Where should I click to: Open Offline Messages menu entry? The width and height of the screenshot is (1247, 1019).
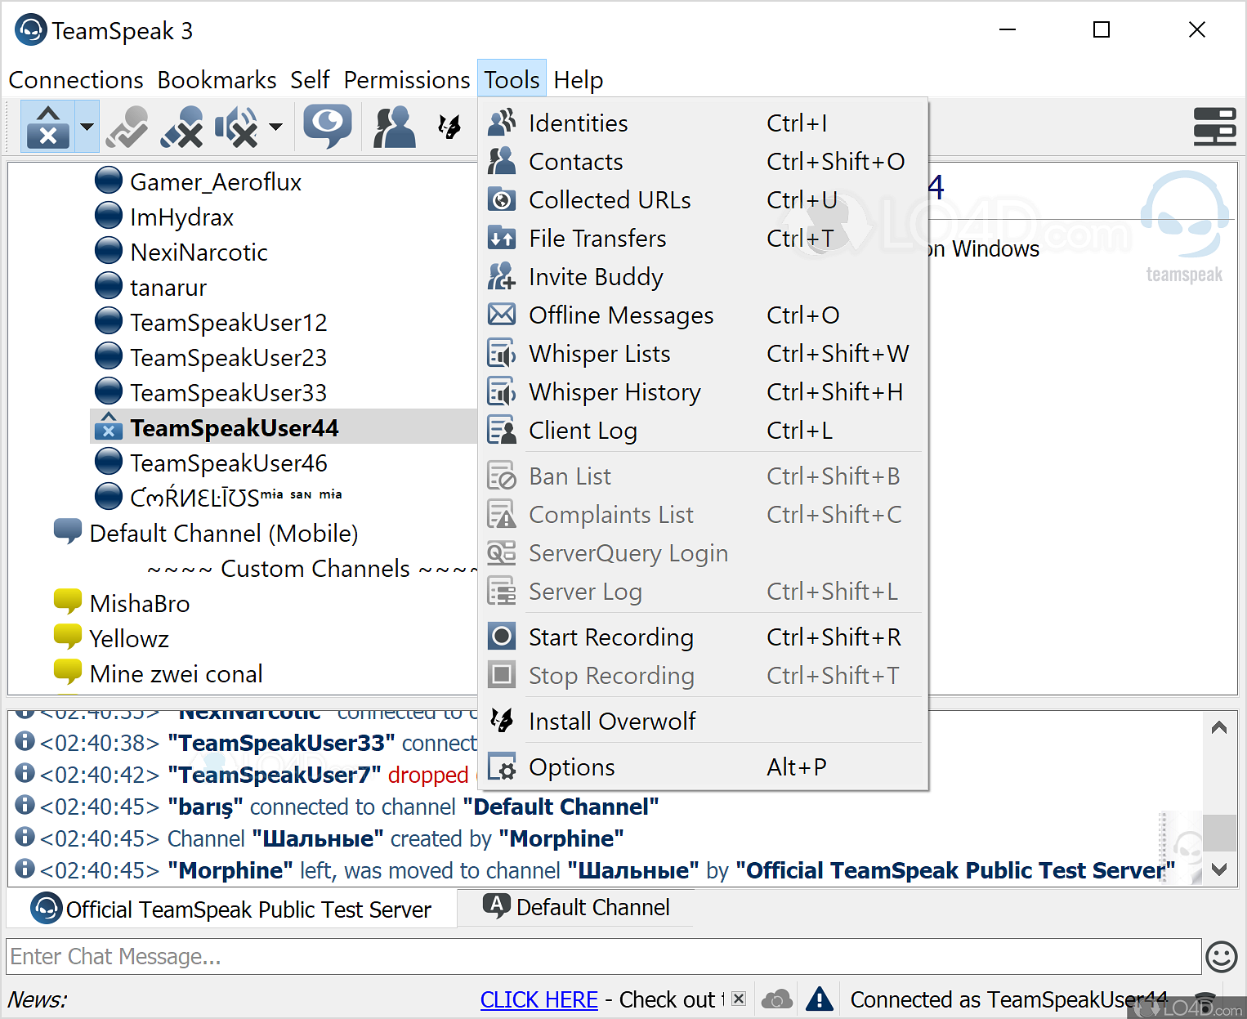[x=704, y=315]
